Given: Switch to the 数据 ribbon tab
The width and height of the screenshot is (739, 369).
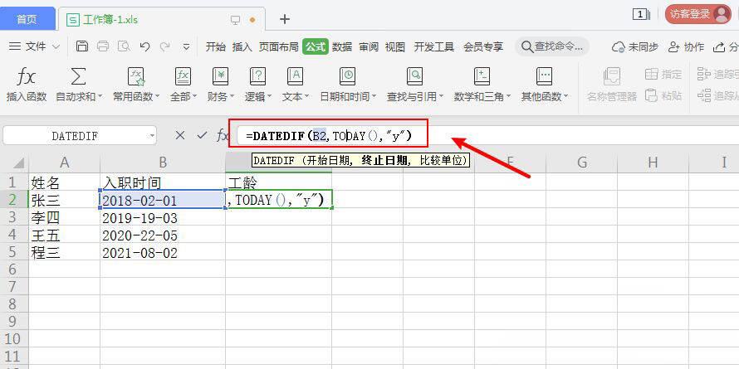Looking at the screenshot, I should tap(342, 47).
